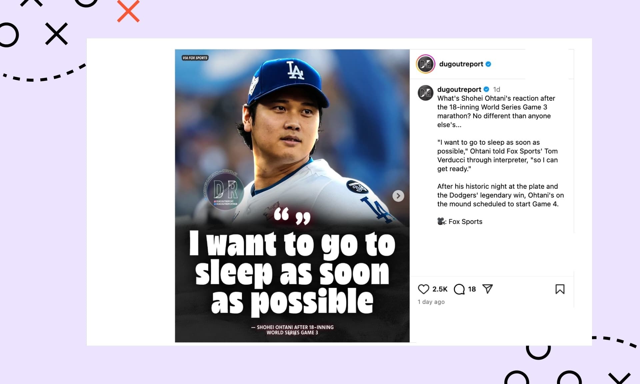Click the Fox Sports credit line in caption
640x384 pixels.
[460, 222]
